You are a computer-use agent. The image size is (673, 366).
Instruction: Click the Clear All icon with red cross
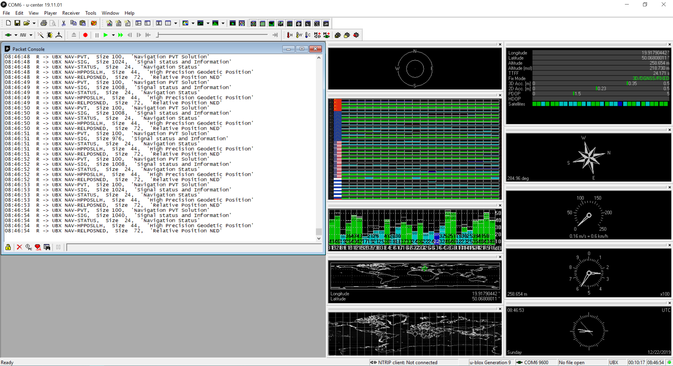(x=94, y=23)
